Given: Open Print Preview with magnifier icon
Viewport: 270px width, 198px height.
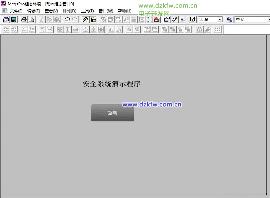Looking at the screenshot, I should coord(31,20).
